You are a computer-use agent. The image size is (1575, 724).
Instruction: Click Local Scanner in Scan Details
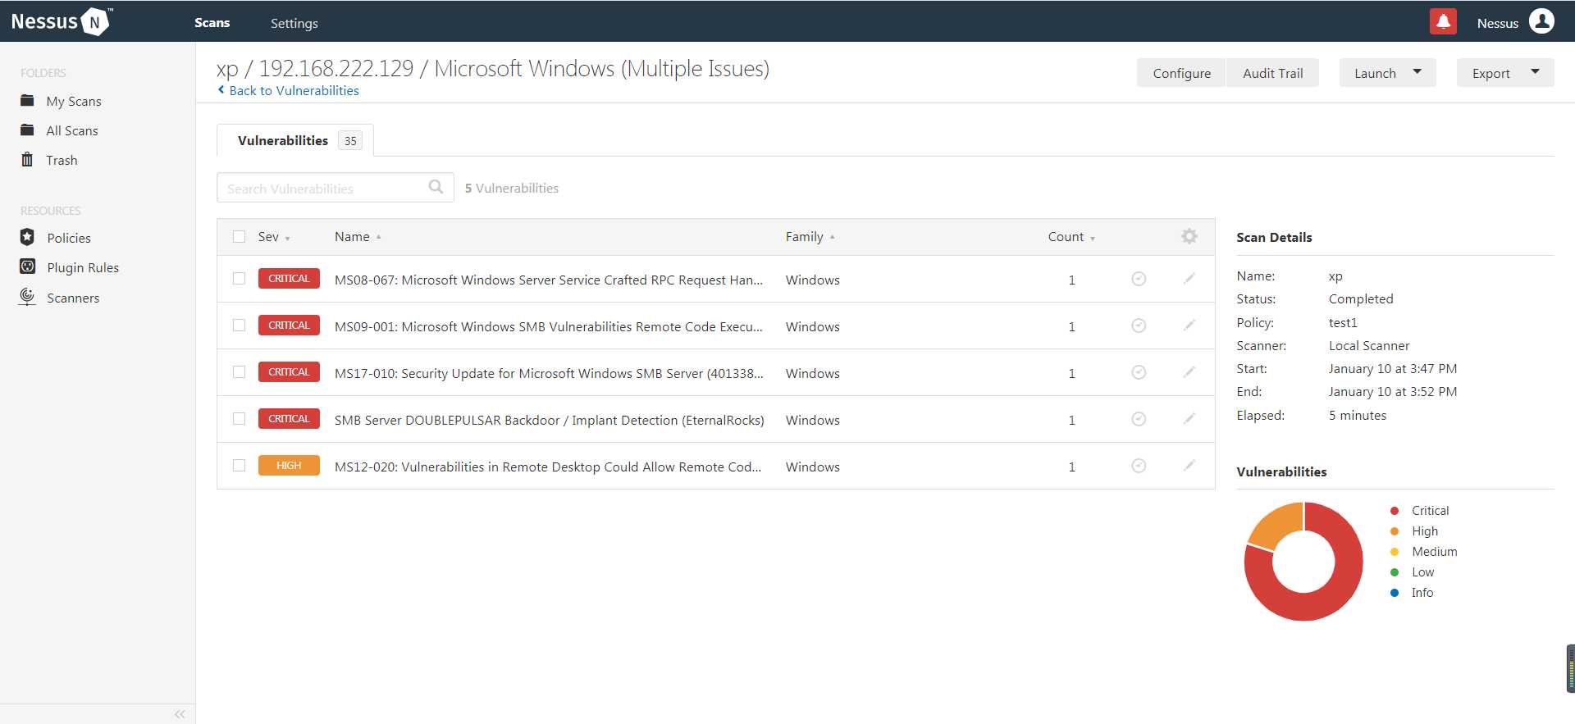[1369, 346]
